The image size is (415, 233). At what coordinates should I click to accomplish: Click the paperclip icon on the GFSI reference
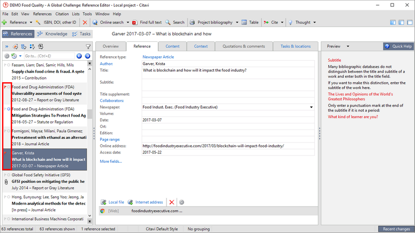point(6,182)
